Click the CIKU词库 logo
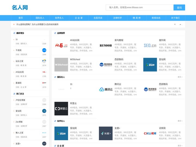Screen dimensions: 196x147 [x=150, y=133]
